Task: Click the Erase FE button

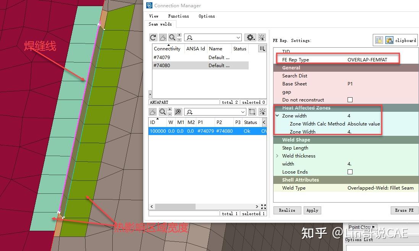Action: click(x=404, y=210)
